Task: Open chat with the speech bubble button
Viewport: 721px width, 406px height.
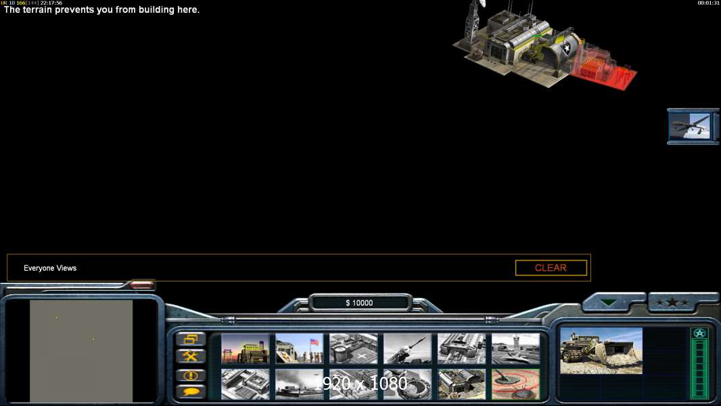Action: (x=190, y=391)
